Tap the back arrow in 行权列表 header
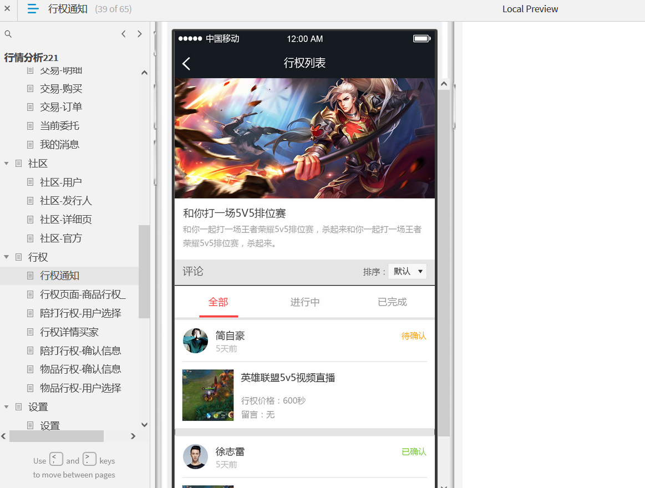Screen dimensions: 645x488 tap(186, 63)
